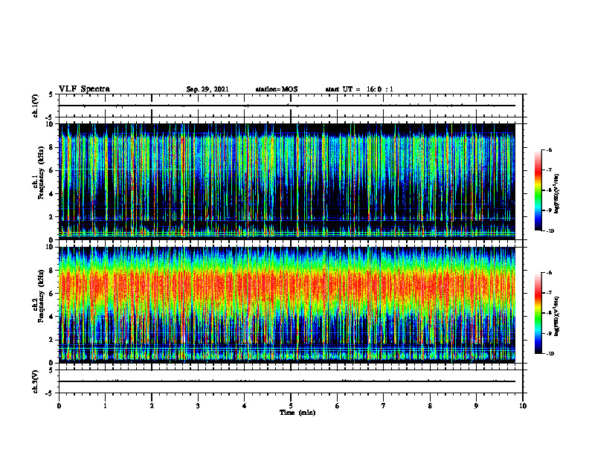Image resolution: width=589 pixels, height=455 pixels.
Task: Click the 'station=MOS' label
Action: point(277,89)
